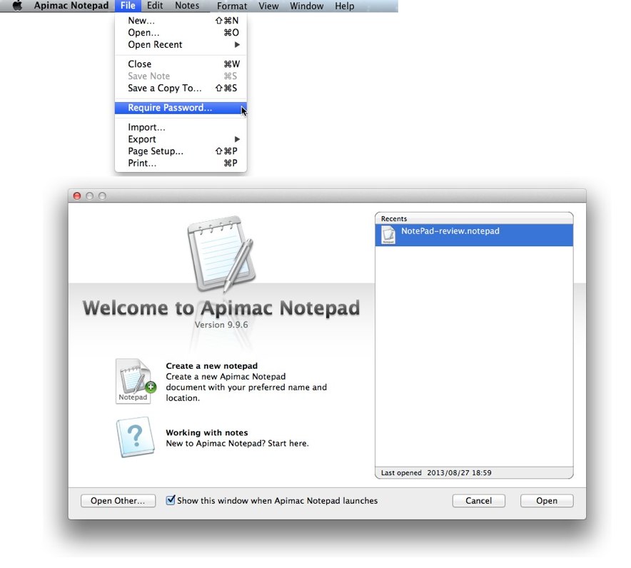The image size is (631, 568).
Task: Choose Require Password... menu item
Action: click(x=181, y=108)
